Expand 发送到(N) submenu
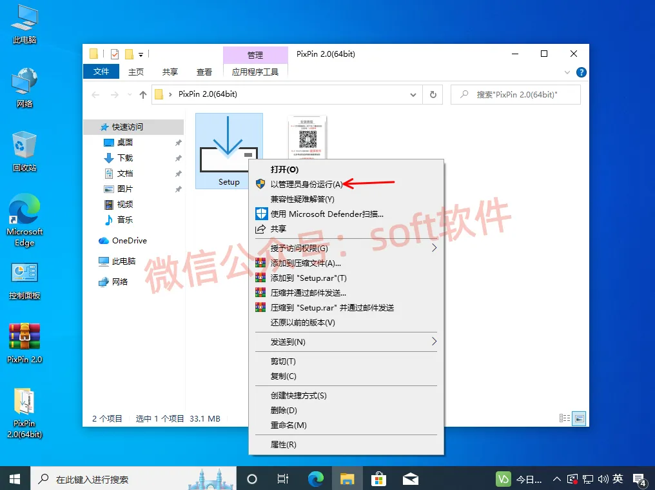 (x=346, y=342)
